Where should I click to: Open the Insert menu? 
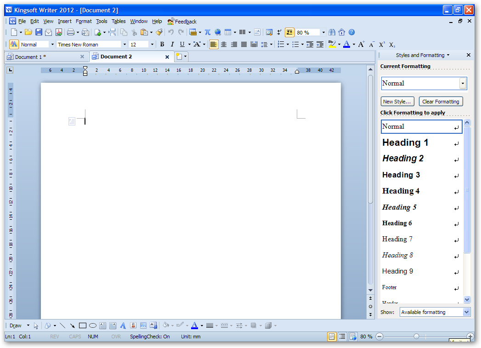[64, 21]
